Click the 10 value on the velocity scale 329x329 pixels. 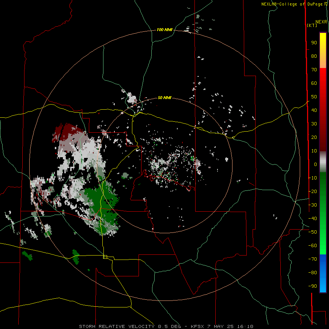[x=314, y=151]
